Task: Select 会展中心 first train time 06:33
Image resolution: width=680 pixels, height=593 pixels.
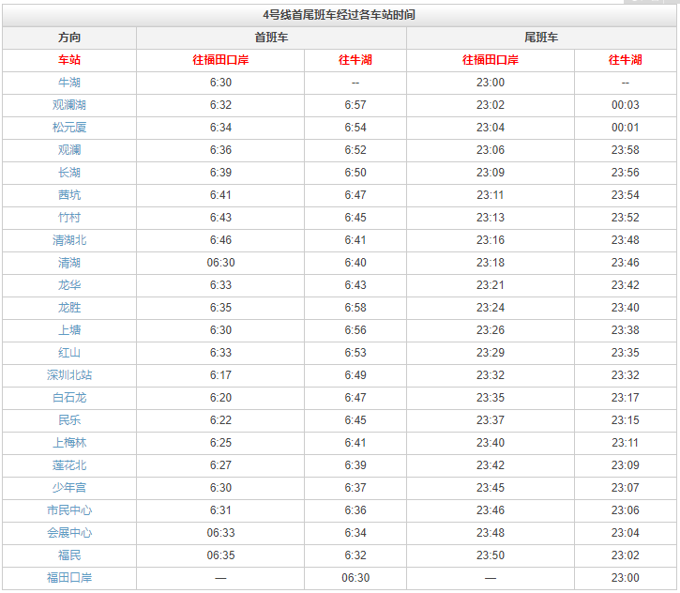Action: 220,533
